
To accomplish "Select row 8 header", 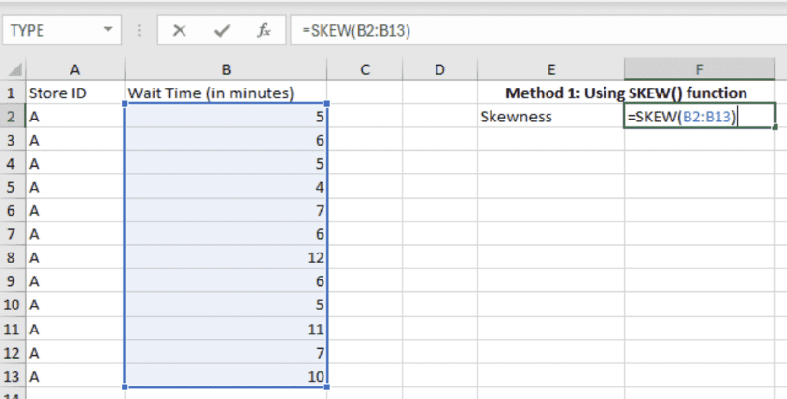I will (x=12, y=258).
